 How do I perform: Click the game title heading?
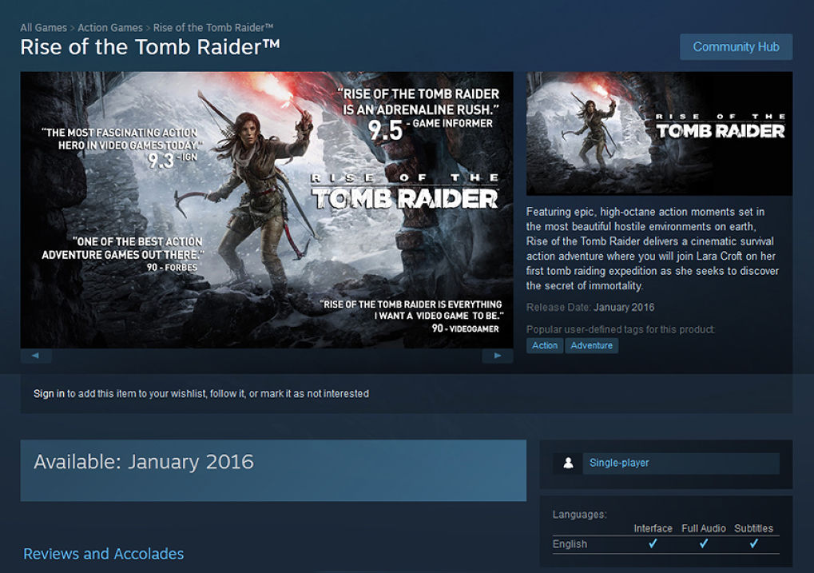(150, 47)
